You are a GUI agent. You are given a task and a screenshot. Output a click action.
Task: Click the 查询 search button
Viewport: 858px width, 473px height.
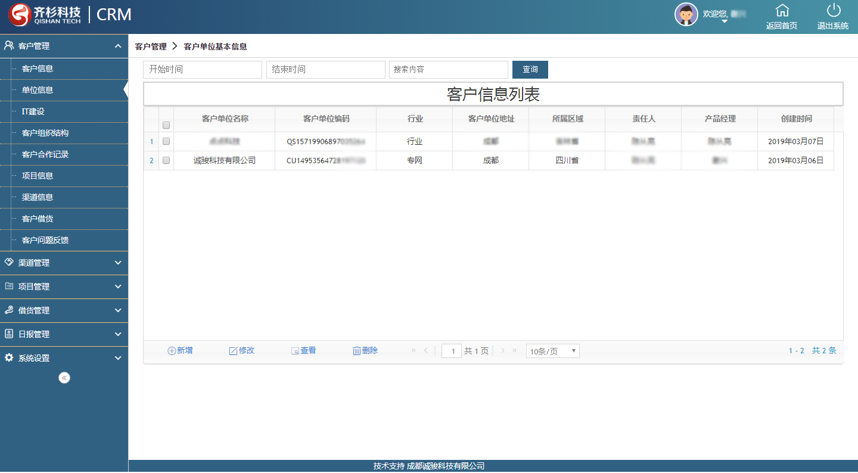pyautogui.click(x=530, y=70)
